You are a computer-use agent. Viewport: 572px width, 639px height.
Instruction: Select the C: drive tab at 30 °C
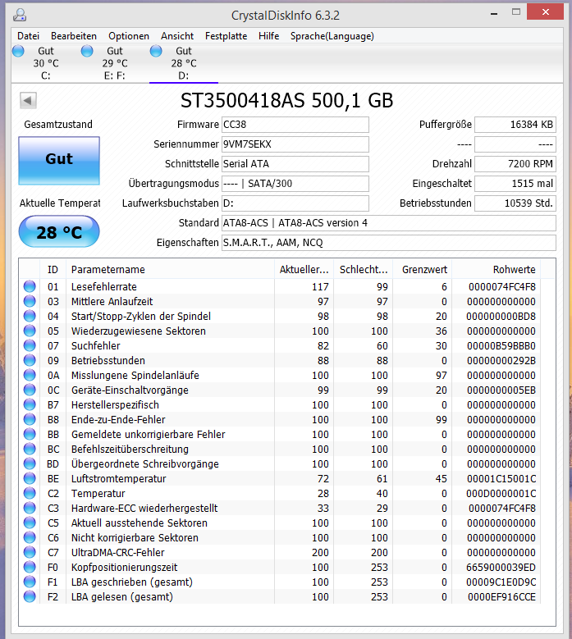click(46, 63)
